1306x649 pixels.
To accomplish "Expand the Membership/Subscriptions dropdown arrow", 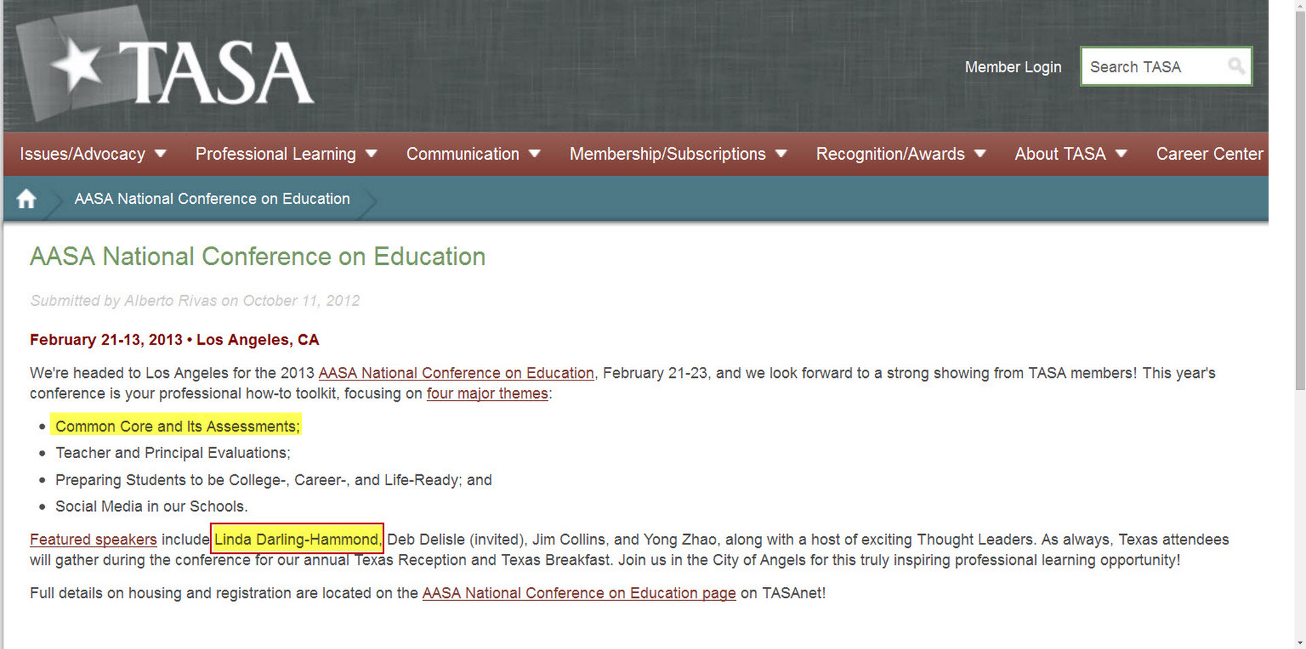I will [x=781, y=154].
